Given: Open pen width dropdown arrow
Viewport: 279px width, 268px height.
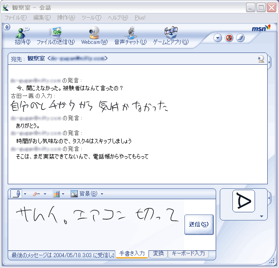Looking at the screenshot, I should [25, 194].
